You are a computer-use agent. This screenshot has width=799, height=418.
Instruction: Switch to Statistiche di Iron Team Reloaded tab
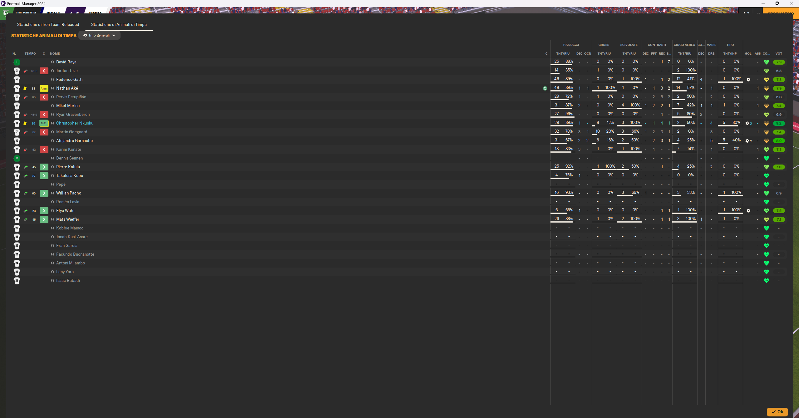click(48, 24)
